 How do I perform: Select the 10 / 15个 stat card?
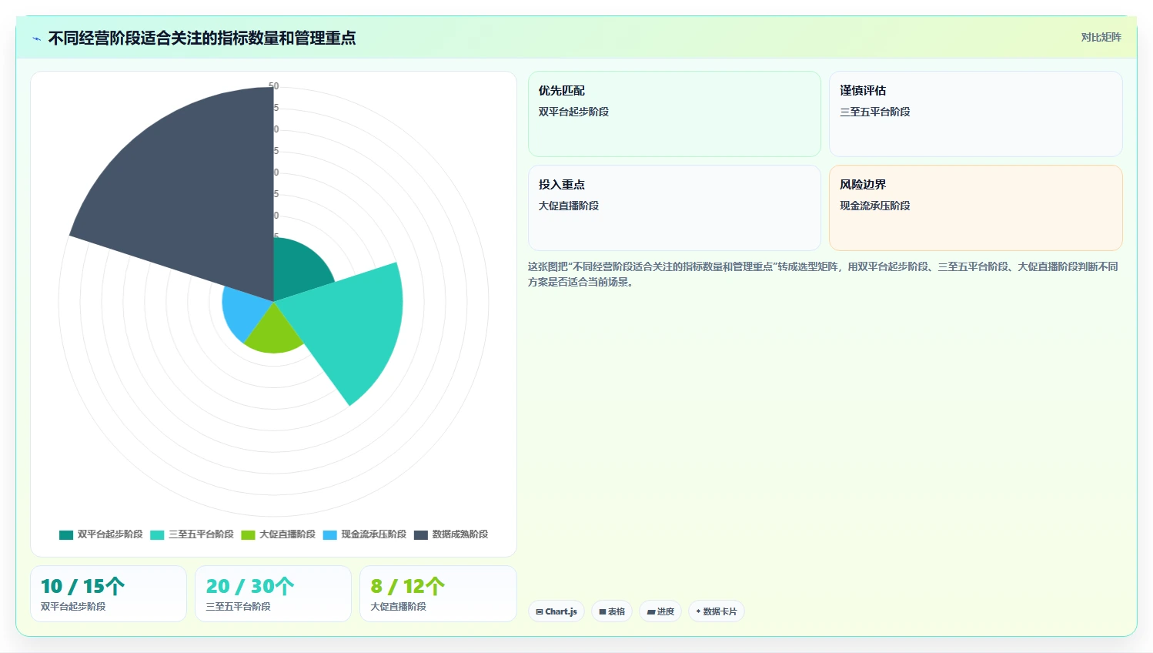tap(109, 594)
